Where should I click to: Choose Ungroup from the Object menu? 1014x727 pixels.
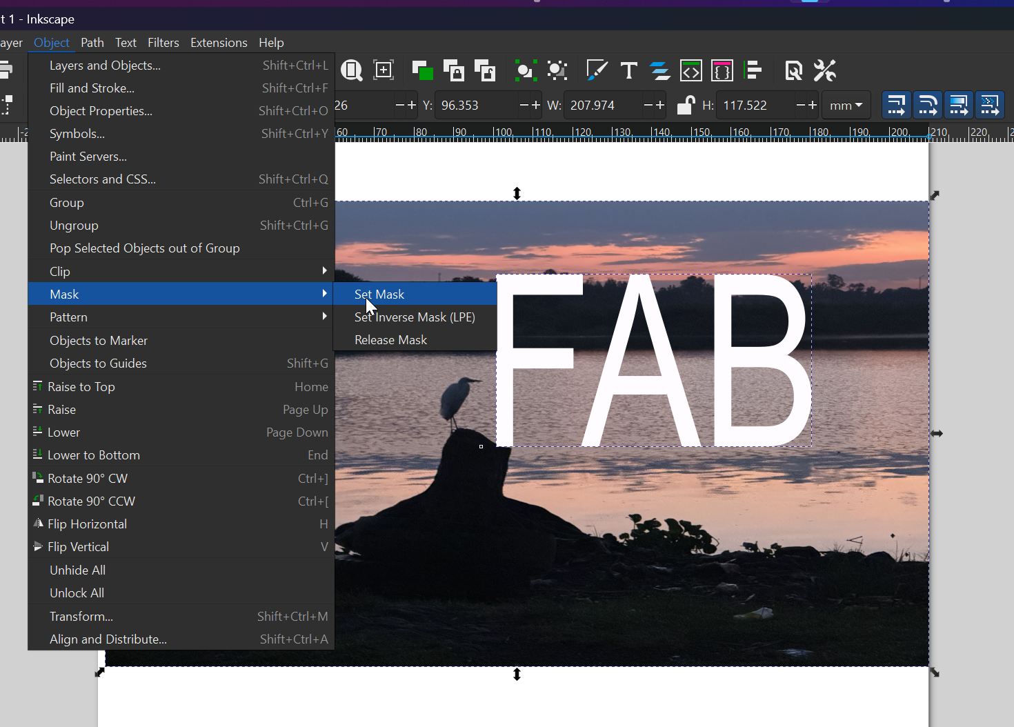181,226
